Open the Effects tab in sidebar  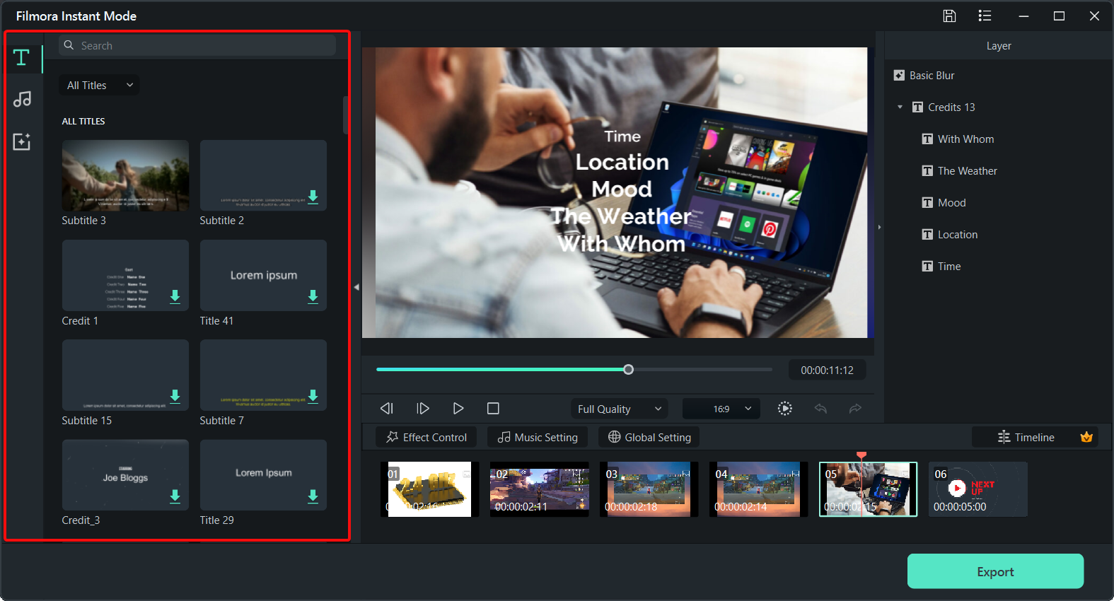tap(22, 141)
